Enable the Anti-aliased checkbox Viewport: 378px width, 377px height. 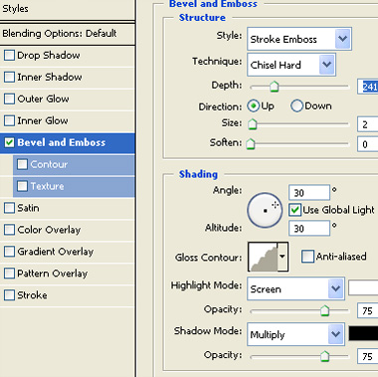(307, 257)
